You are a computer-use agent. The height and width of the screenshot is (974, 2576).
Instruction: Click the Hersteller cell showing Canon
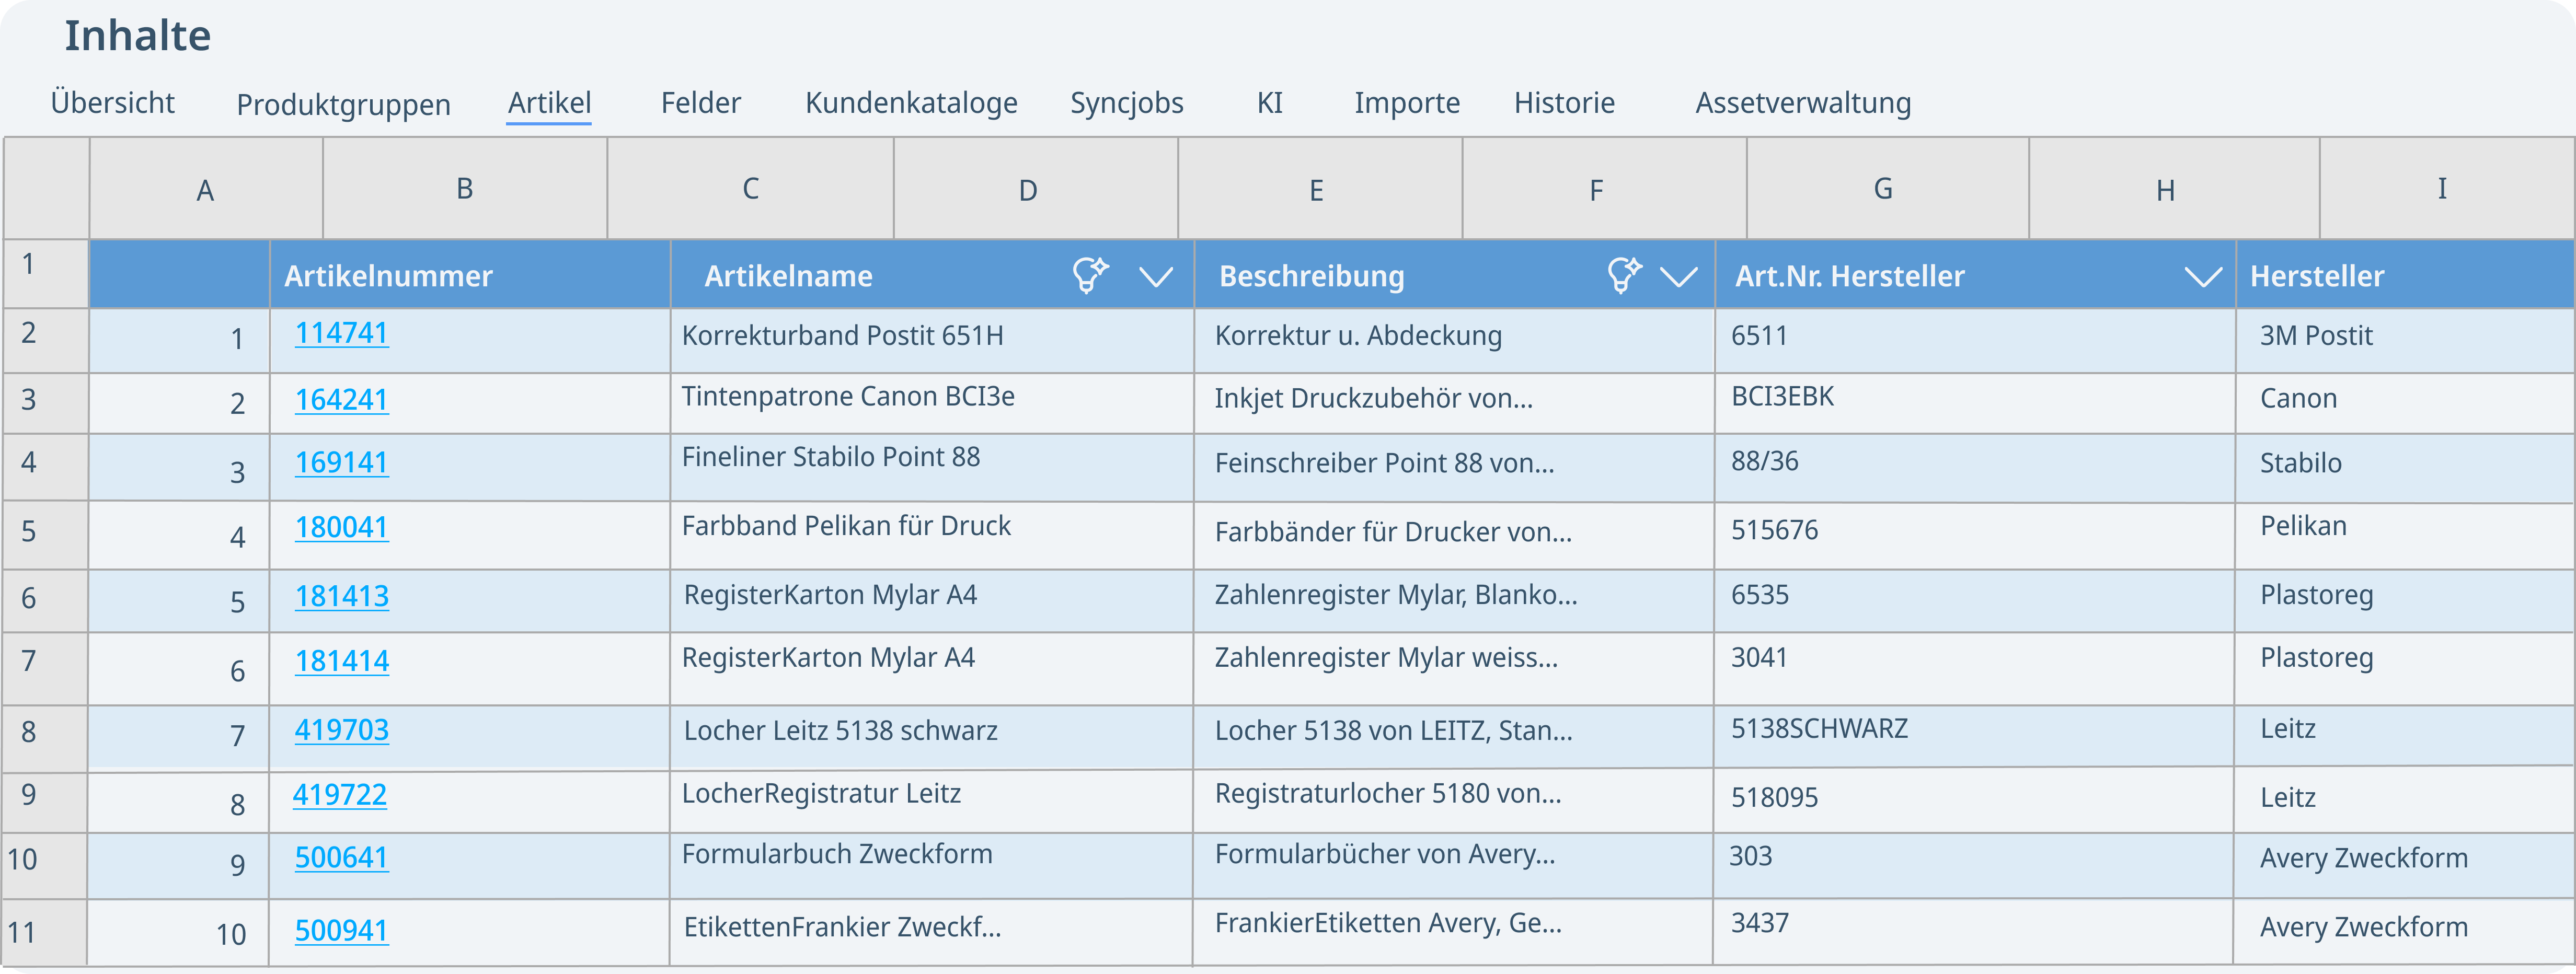click(x=2298, y=399)
